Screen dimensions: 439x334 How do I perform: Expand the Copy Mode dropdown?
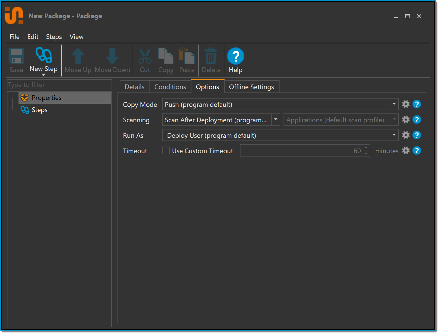click(x=394, y=104)
